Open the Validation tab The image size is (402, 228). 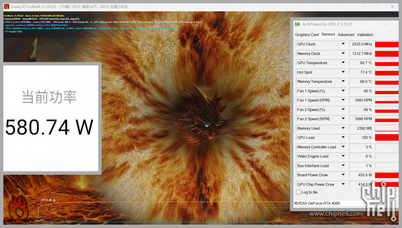365,35
